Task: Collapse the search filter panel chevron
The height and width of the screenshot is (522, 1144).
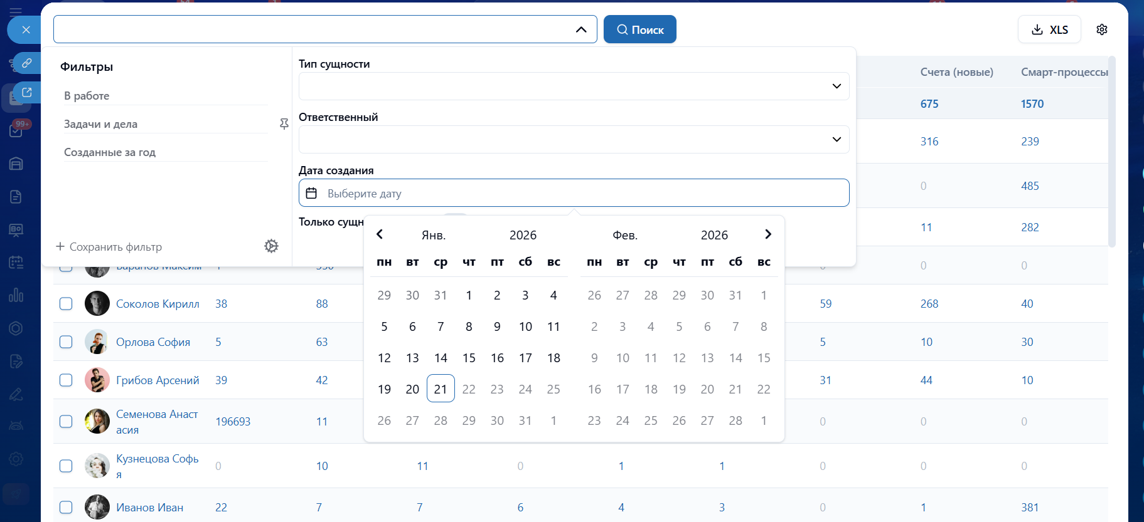Action: coord(581,29)
